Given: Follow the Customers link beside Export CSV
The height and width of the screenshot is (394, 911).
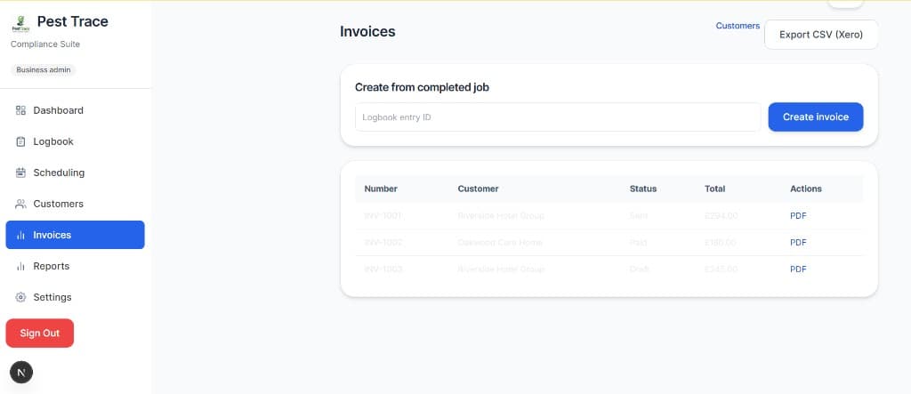Looking at the screenshot, I should tap(738, 26).
